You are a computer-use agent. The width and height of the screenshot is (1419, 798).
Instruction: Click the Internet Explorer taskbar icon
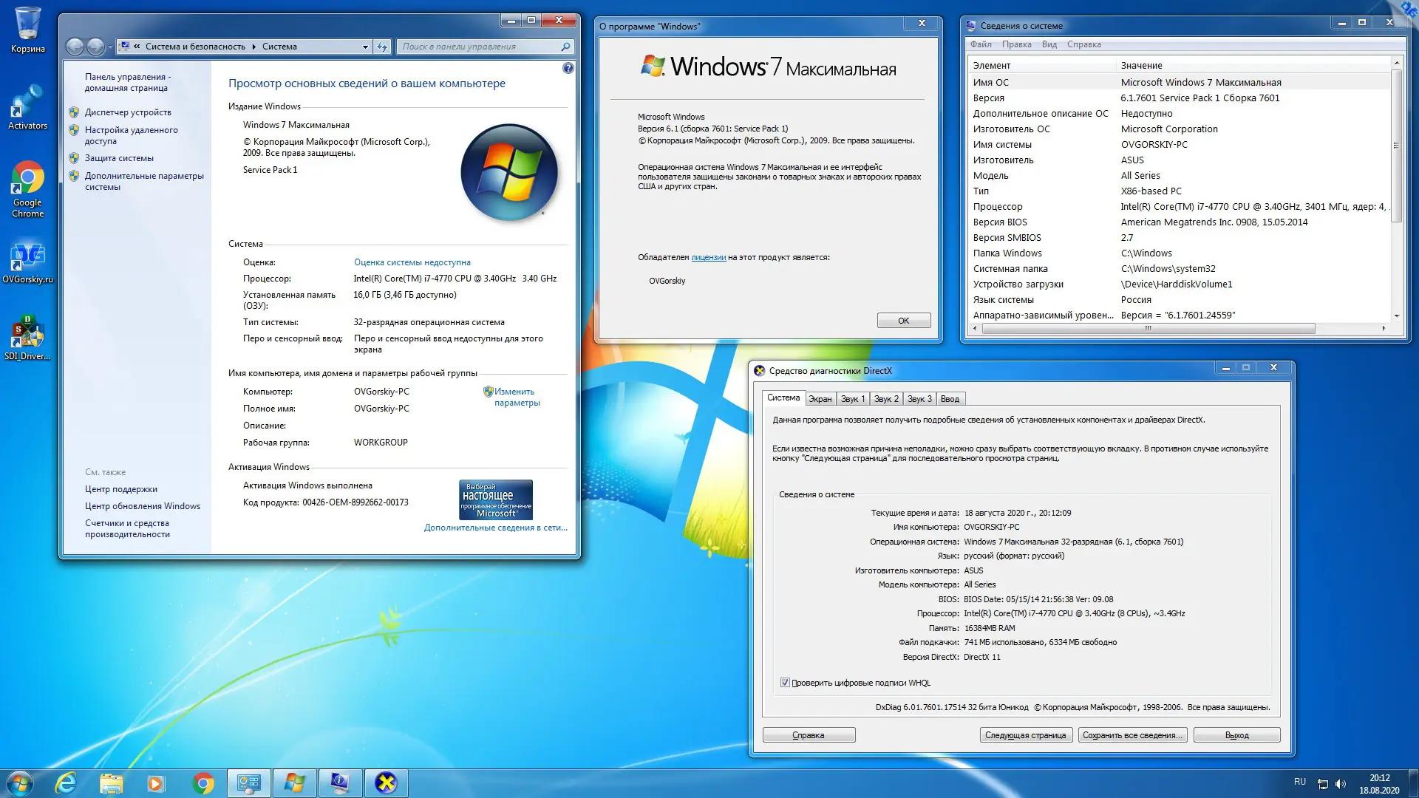coord(66,782)
